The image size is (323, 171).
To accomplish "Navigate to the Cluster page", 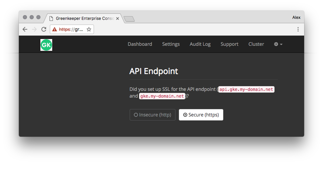I will click(x=256, y=44).
